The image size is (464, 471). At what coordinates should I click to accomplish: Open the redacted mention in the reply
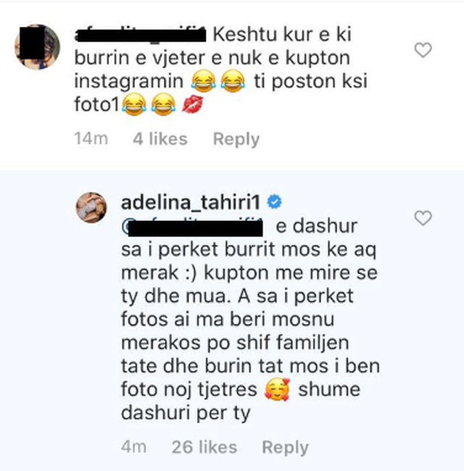(x=192, y=227)
